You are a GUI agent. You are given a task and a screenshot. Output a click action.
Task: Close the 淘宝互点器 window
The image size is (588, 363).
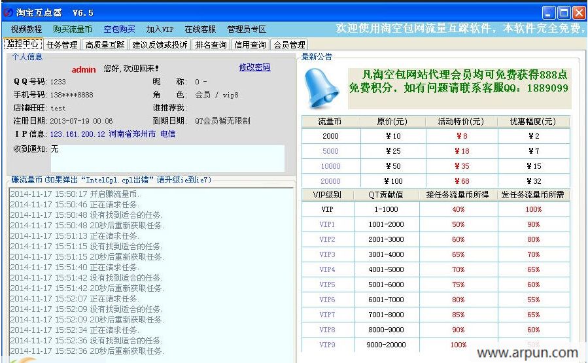[579, 12]
